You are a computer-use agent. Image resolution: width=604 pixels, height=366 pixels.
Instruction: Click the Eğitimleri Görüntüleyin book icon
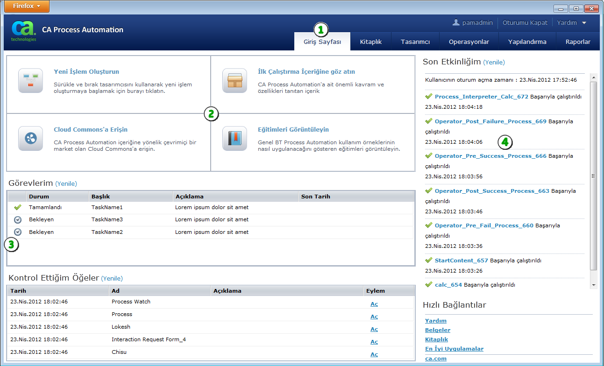pyautogui.click(x=234, y=138)
